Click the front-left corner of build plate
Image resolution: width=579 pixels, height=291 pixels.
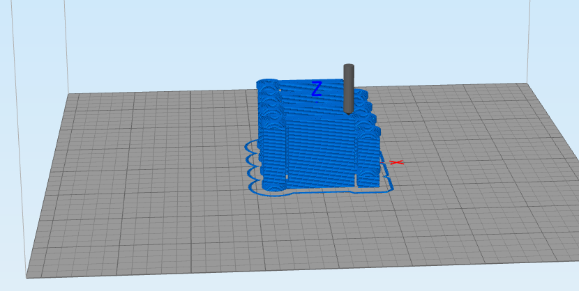[x=28, y=277]
